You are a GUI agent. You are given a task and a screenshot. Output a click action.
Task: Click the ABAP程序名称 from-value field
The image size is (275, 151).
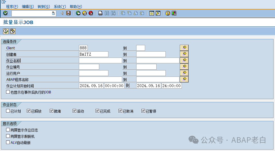click(x=100, y=79)
